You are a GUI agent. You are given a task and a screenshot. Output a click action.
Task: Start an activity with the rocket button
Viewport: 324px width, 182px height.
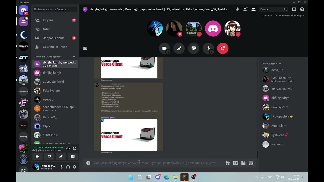(179, 48)
